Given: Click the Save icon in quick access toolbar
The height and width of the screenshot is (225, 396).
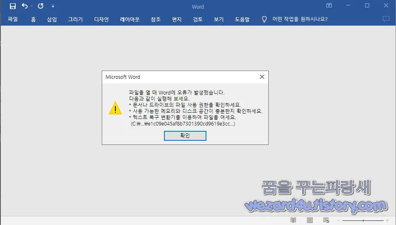Looking at the screenshot, I should point(13,6).
